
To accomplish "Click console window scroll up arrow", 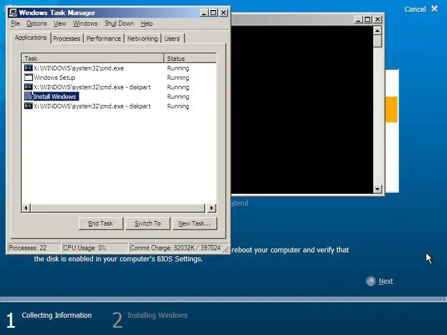I will (x=378, y=31).
